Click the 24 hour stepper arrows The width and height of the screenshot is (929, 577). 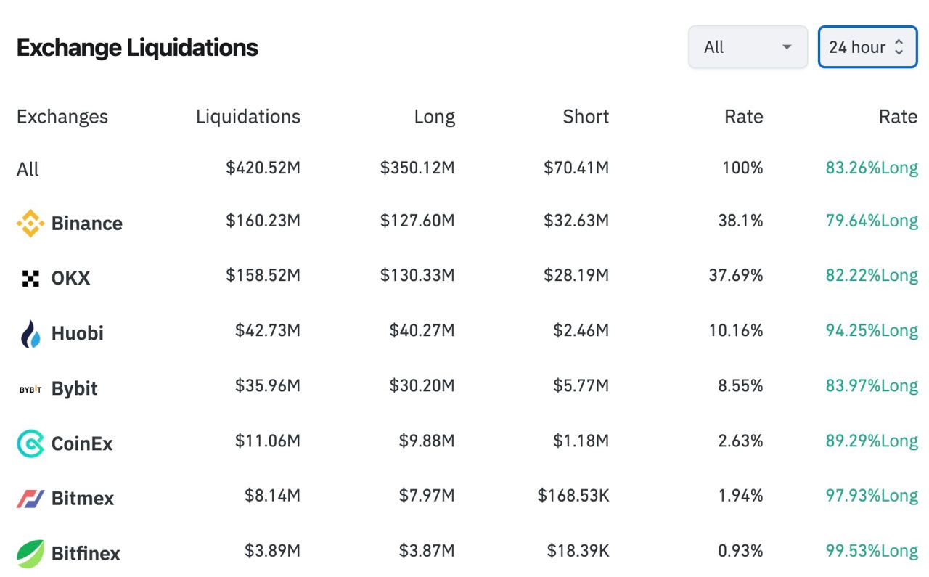tap(899, 47)
